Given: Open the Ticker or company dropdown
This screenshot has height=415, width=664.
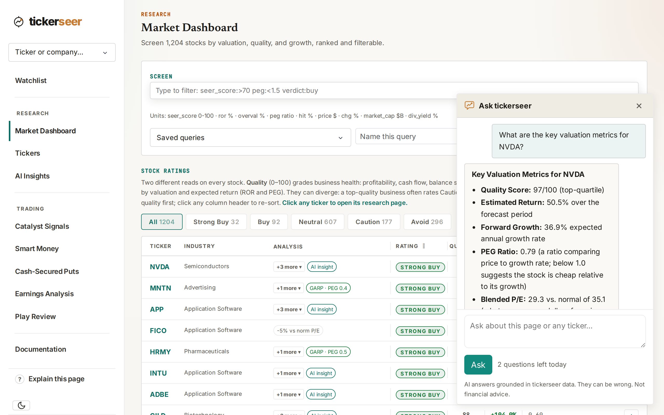Looking at the screenshot, I should tap(62, 52).
